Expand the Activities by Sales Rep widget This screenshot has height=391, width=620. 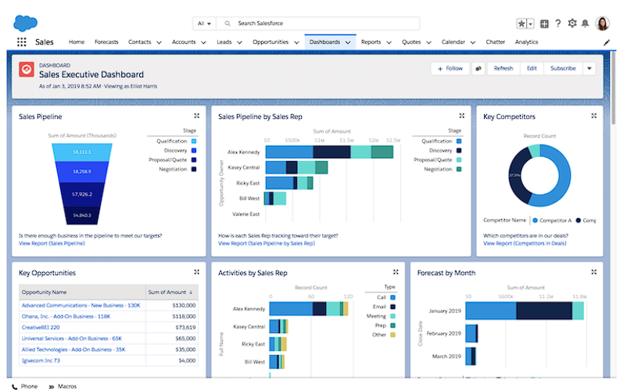coord(396,272)
